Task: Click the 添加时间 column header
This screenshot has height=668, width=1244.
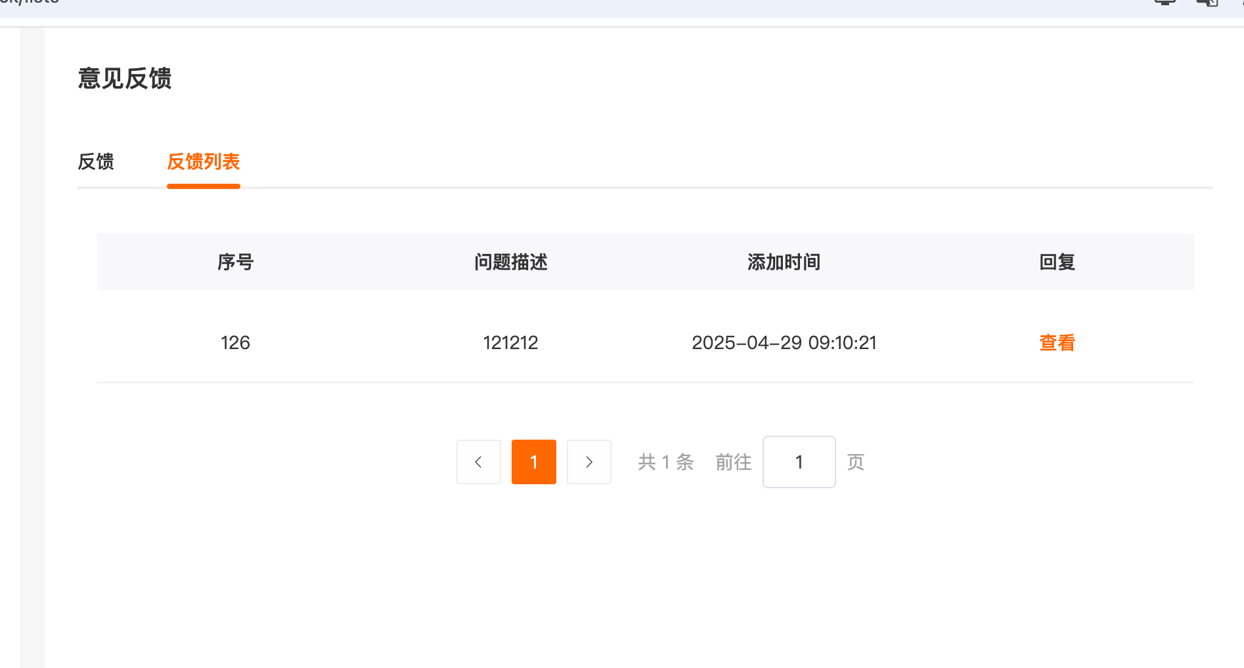Action: [x=784, y=262]
